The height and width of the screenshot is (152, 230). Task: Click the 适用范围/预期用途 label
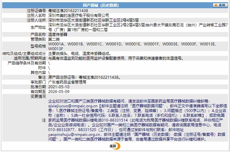[x=30, y=58]
